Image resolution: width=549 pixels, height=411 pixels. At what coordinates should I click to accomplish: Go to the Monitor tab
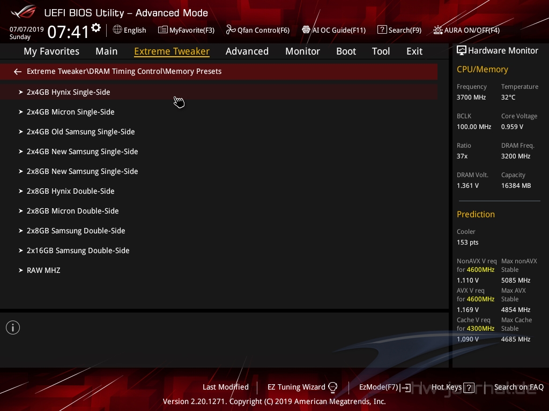tap(302, 51)
